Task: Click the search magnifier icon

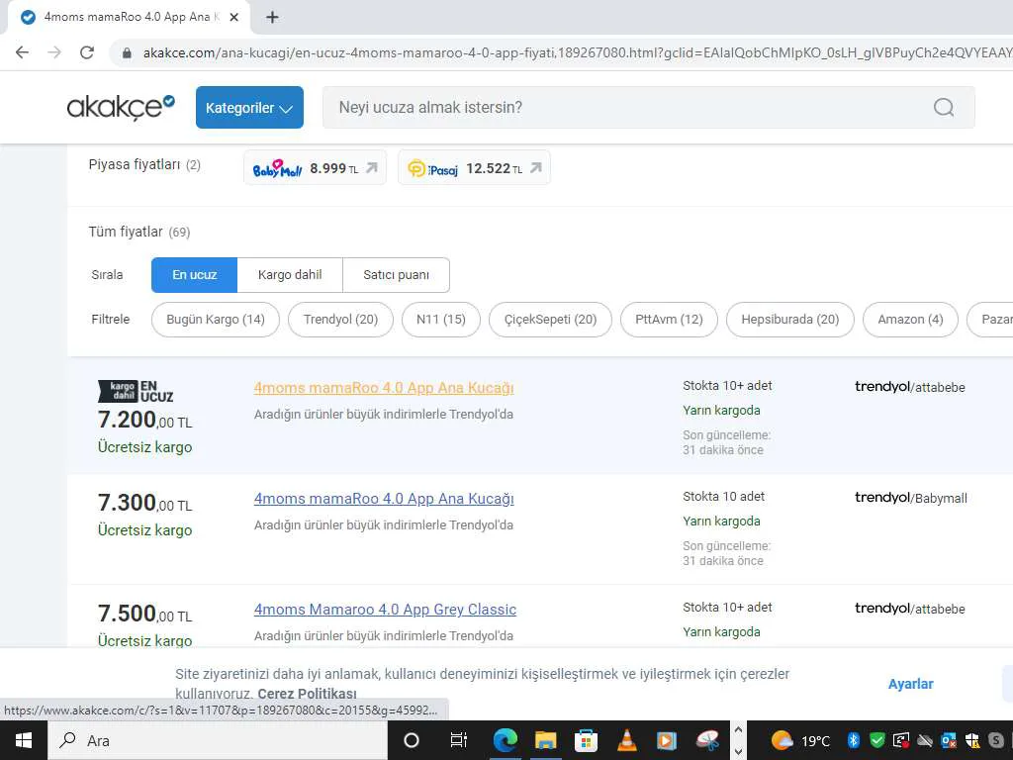Action: [x=944, y=107]
